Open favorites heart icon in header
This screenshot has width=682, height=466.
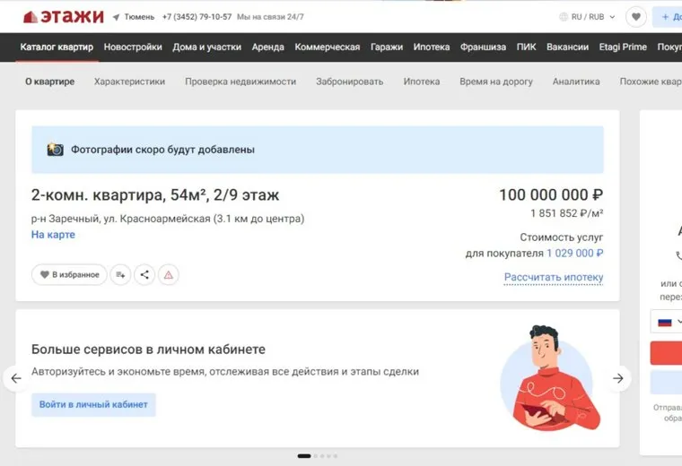[635, 17]
